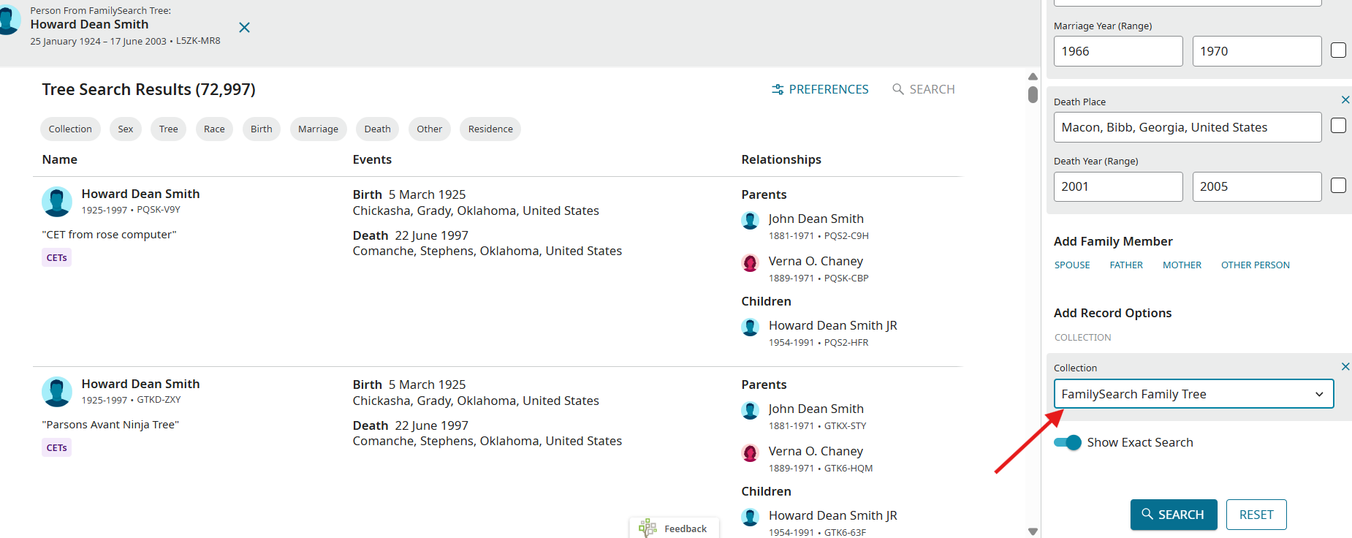Open the FamilySearch Family Tree collection dropdown
1352x538 pixels.
(x=1193, y=394)
